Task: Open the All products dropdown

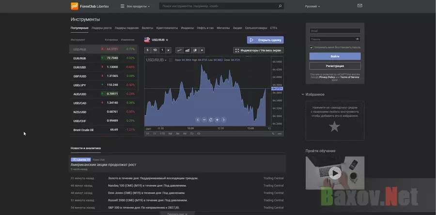Action: tap(138, 6)
